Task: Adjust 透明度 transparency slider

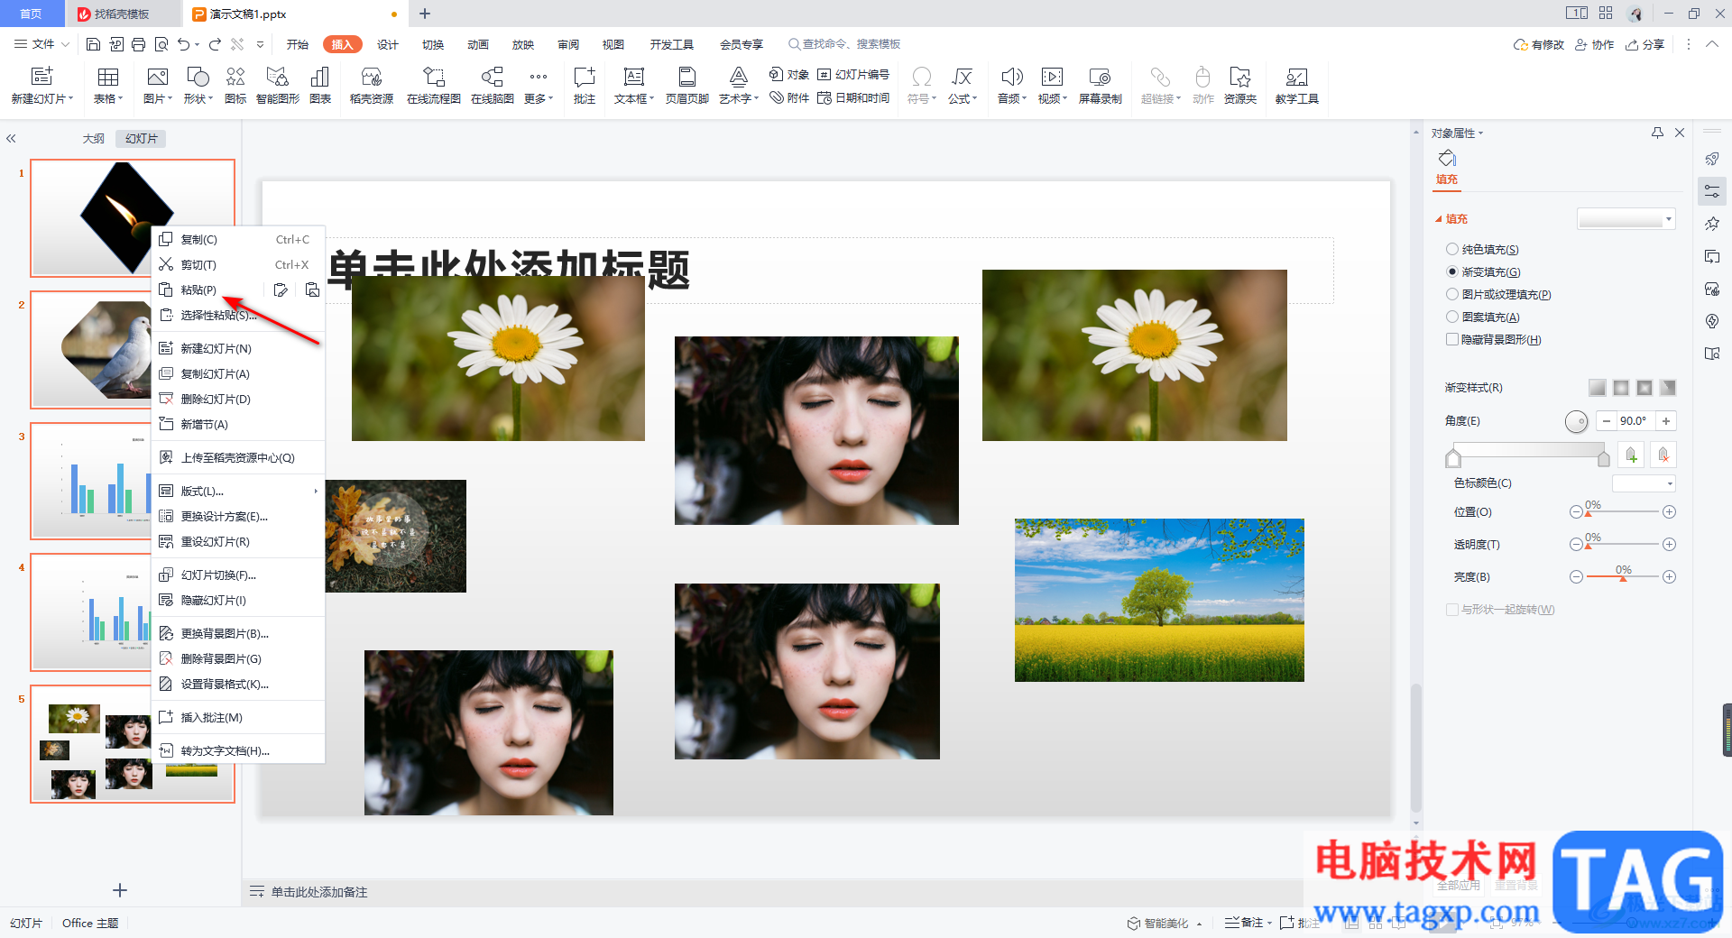Action: [1622, 545]
